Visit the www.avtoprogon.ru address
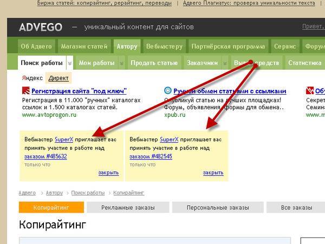The height and width of the screenshot is (244, 325). click(49, 115)
